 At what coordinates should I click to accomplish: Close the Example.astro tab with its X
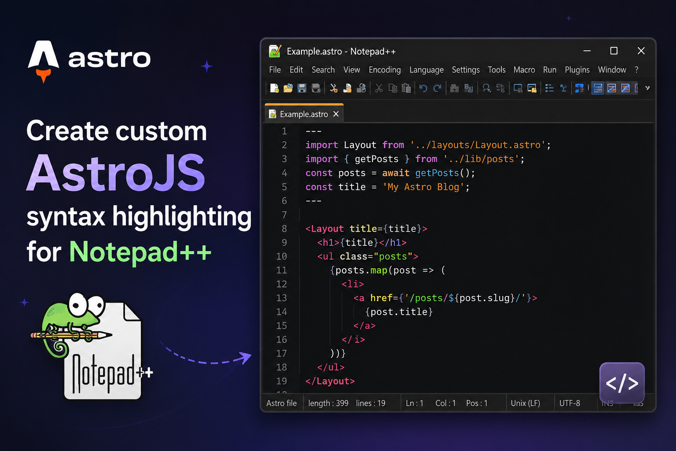336,114
